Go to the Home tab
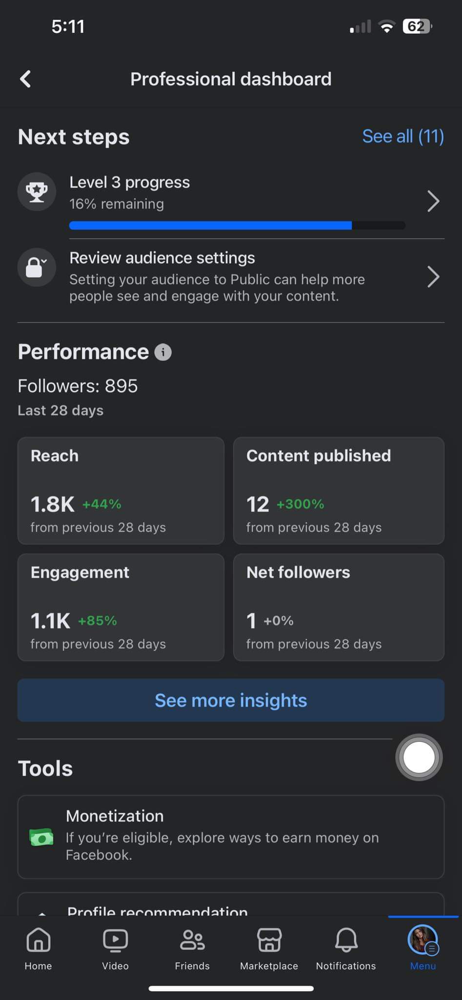Viewport: 462px width, 1000px height. 38,948
